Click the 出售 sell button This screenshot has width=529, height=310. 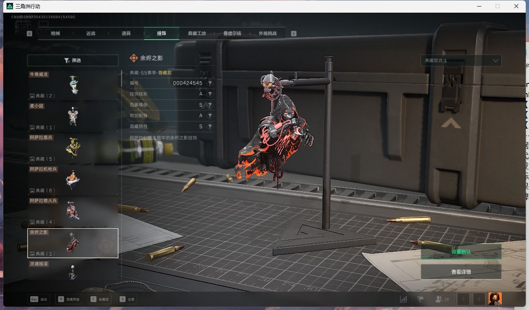pyautogui.click(x=127, y=299)
